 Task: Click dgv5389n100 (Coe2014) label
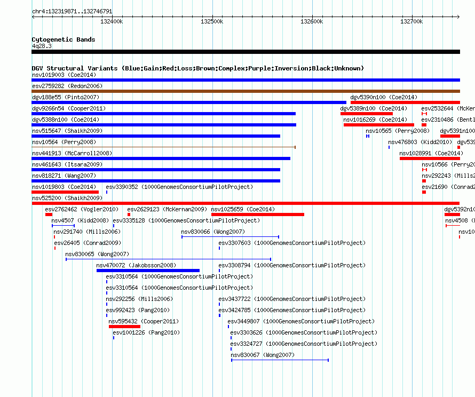(374, 108)
